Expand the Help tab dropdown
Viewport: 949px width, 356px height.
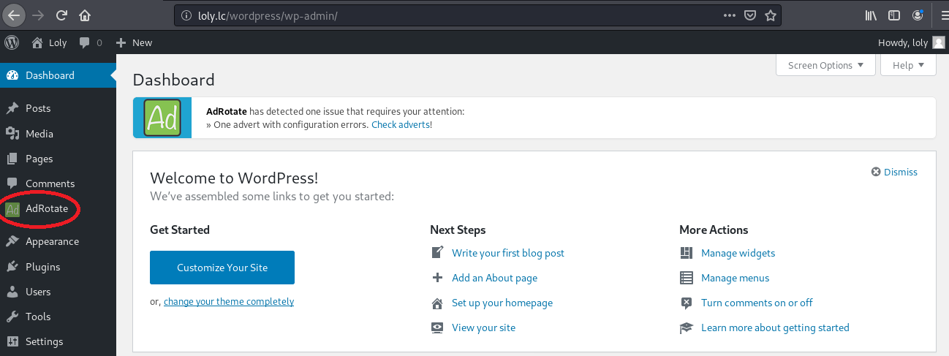tap(908, 65)
